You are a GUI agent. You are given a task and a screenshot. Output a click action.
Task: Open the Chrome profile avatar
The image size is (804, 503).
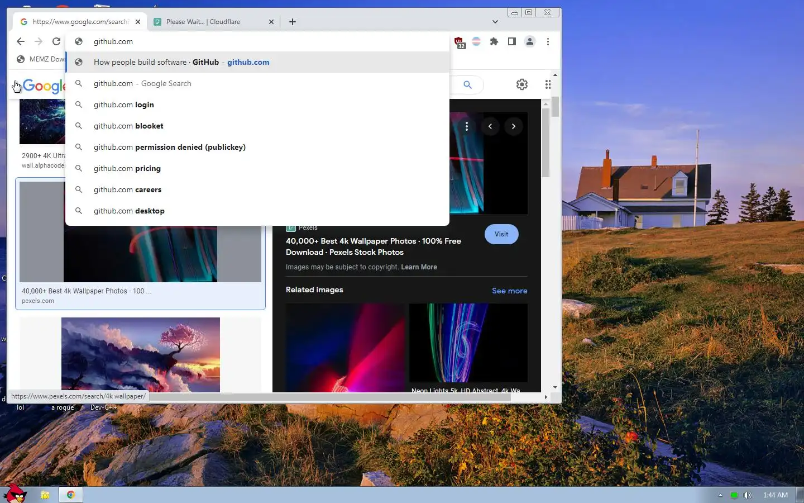530,41
